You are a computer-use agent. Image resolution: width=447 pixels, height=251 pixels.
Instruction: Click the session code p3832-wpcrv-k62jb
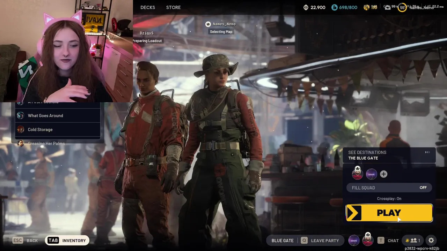click(422, 249)
